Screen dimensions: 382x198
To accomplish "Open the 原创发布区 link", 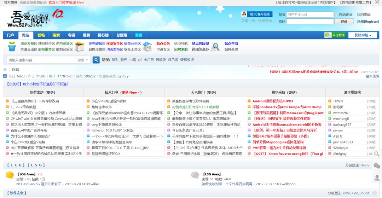I will tap(29, 43).
